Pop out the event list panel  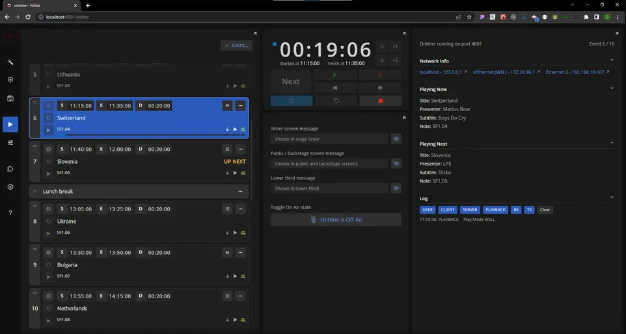click(x=255, y=34)
